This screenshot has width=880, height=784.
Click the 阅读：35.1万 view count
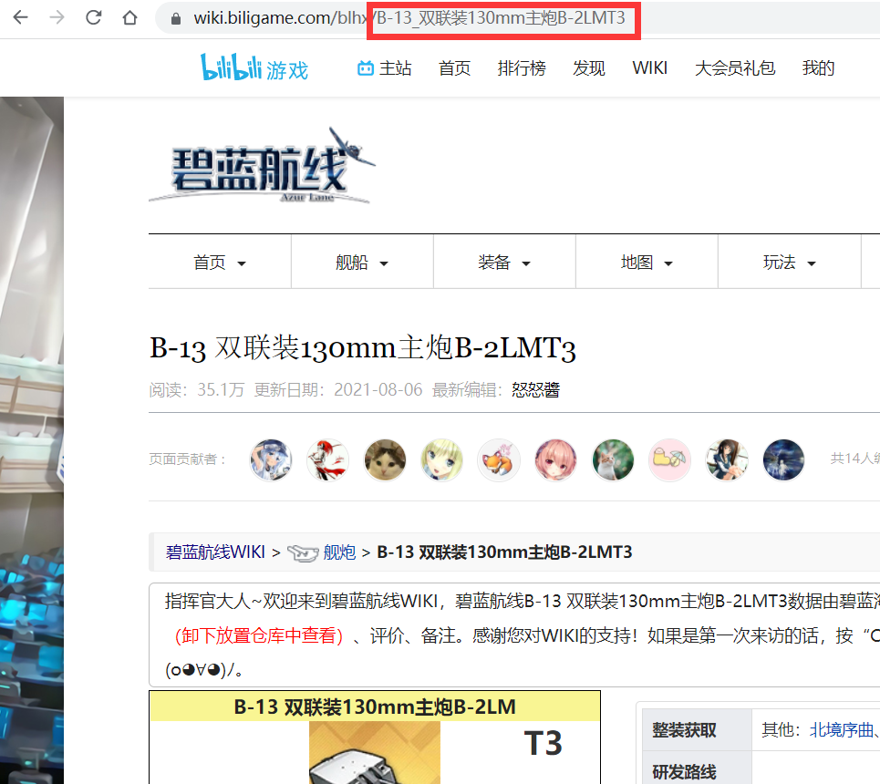(196, 389)
